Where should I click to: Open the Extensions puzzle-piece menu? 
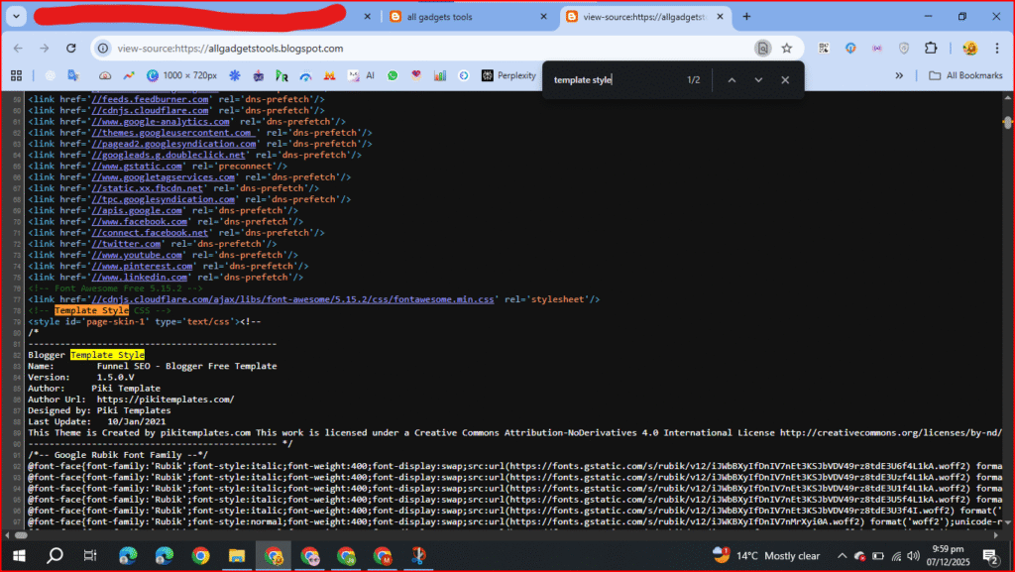click(x=930, y=48)
